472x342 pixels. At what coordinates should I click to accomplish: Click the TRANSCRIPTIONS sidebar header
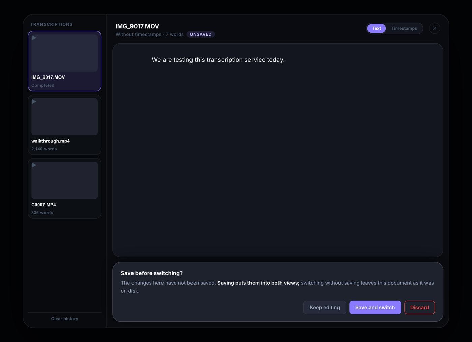point(51,24)
